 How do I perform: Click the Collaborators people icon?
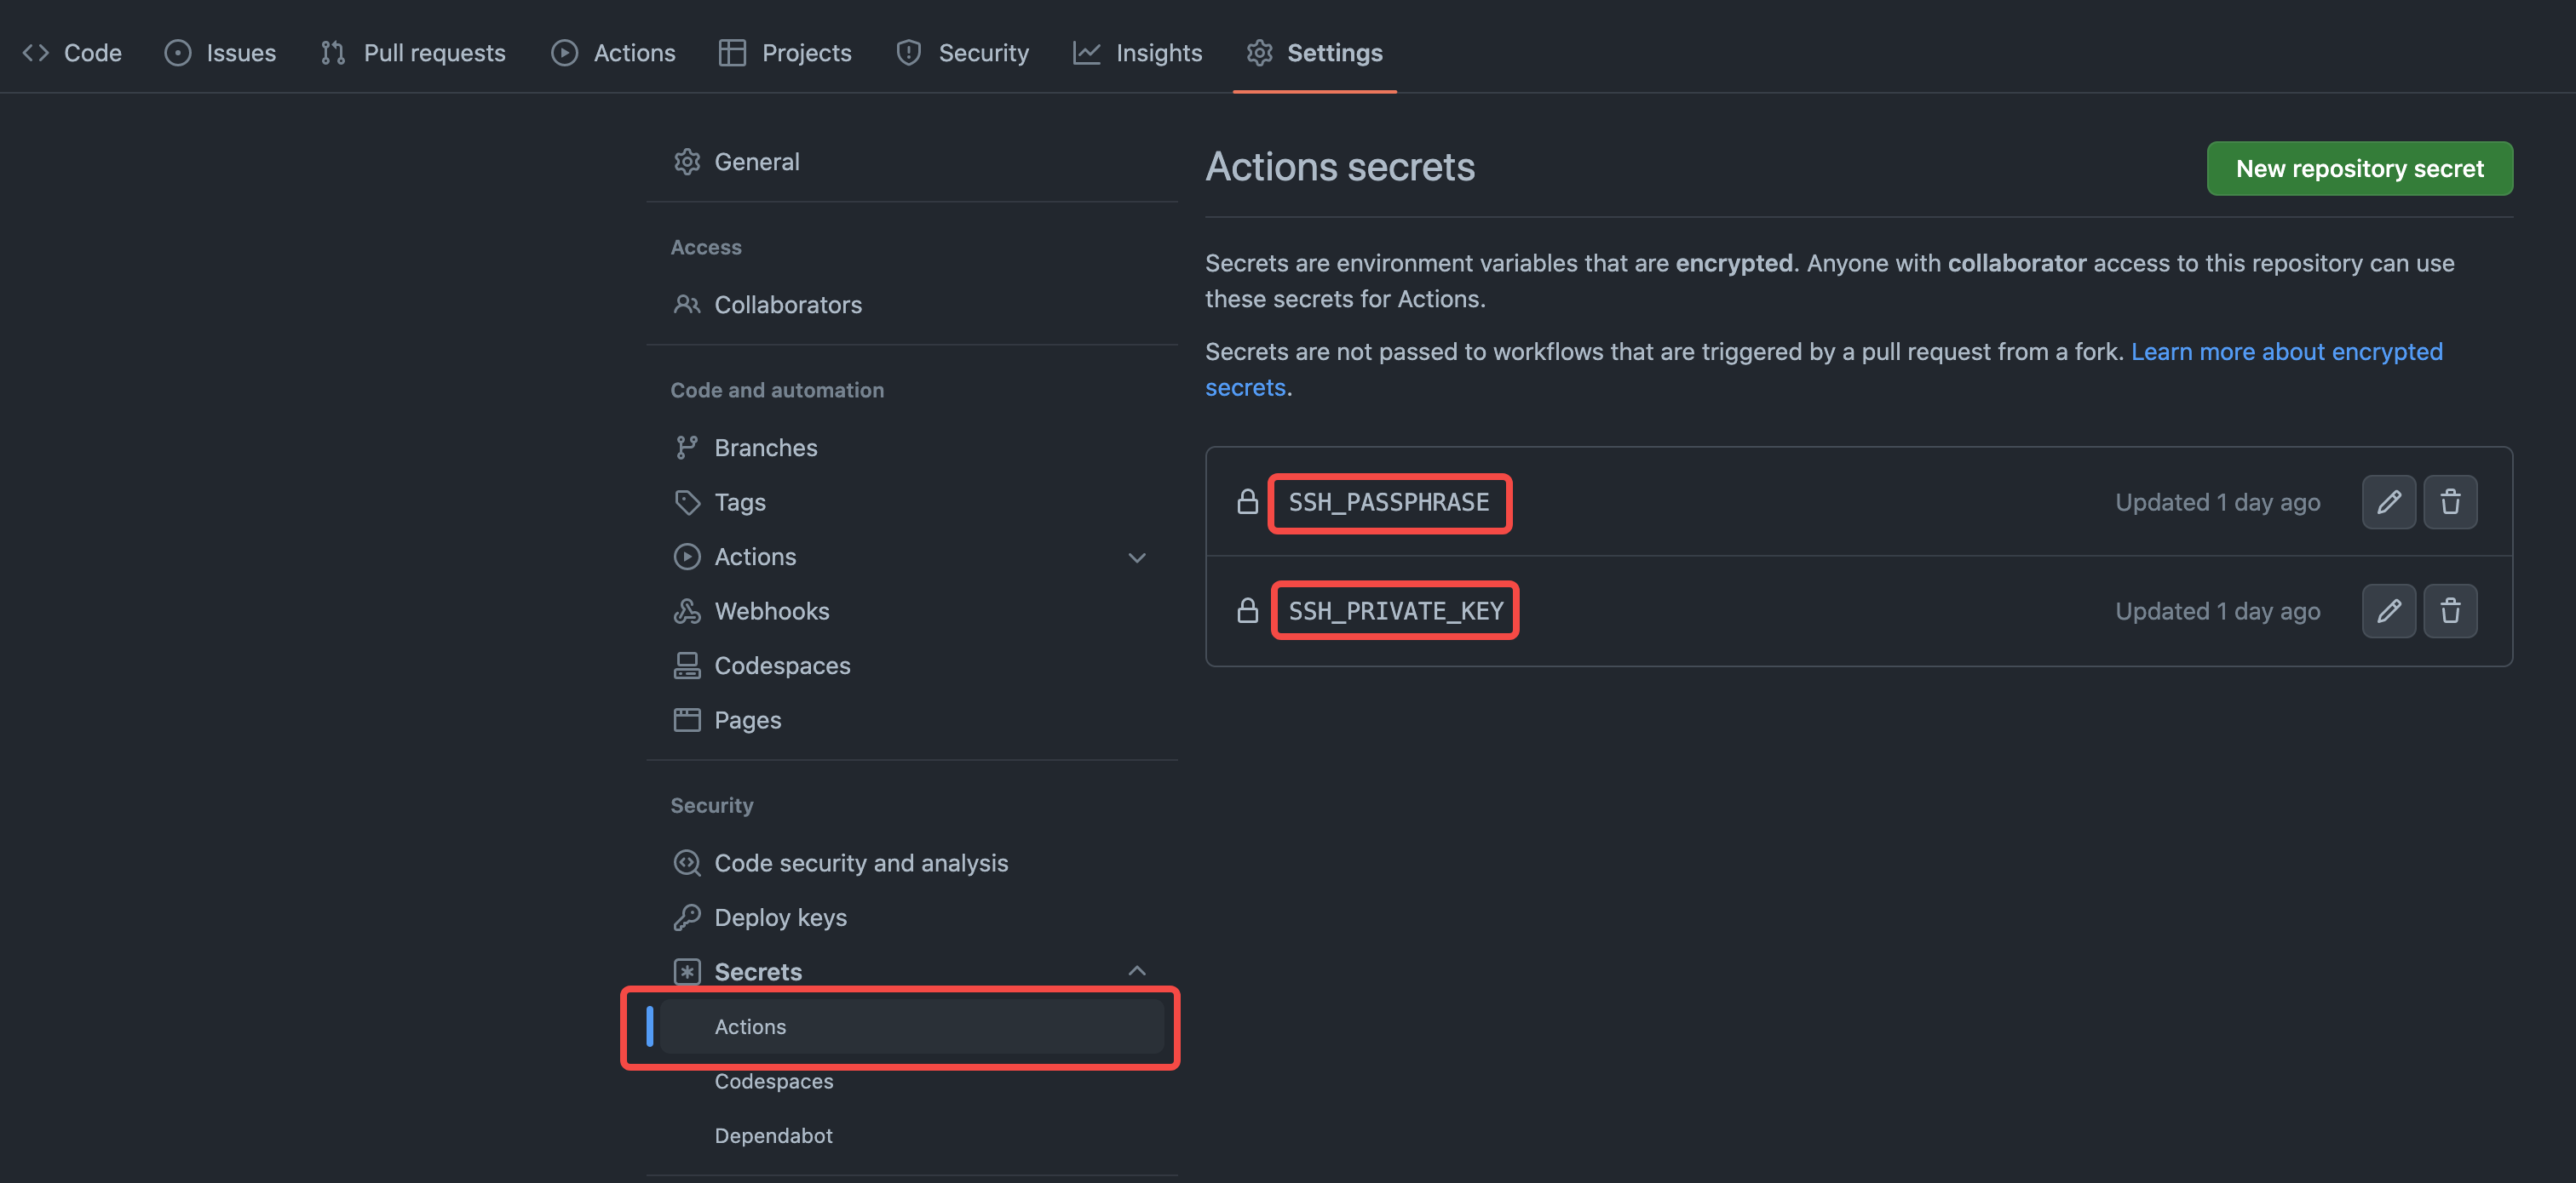(688, 305)
